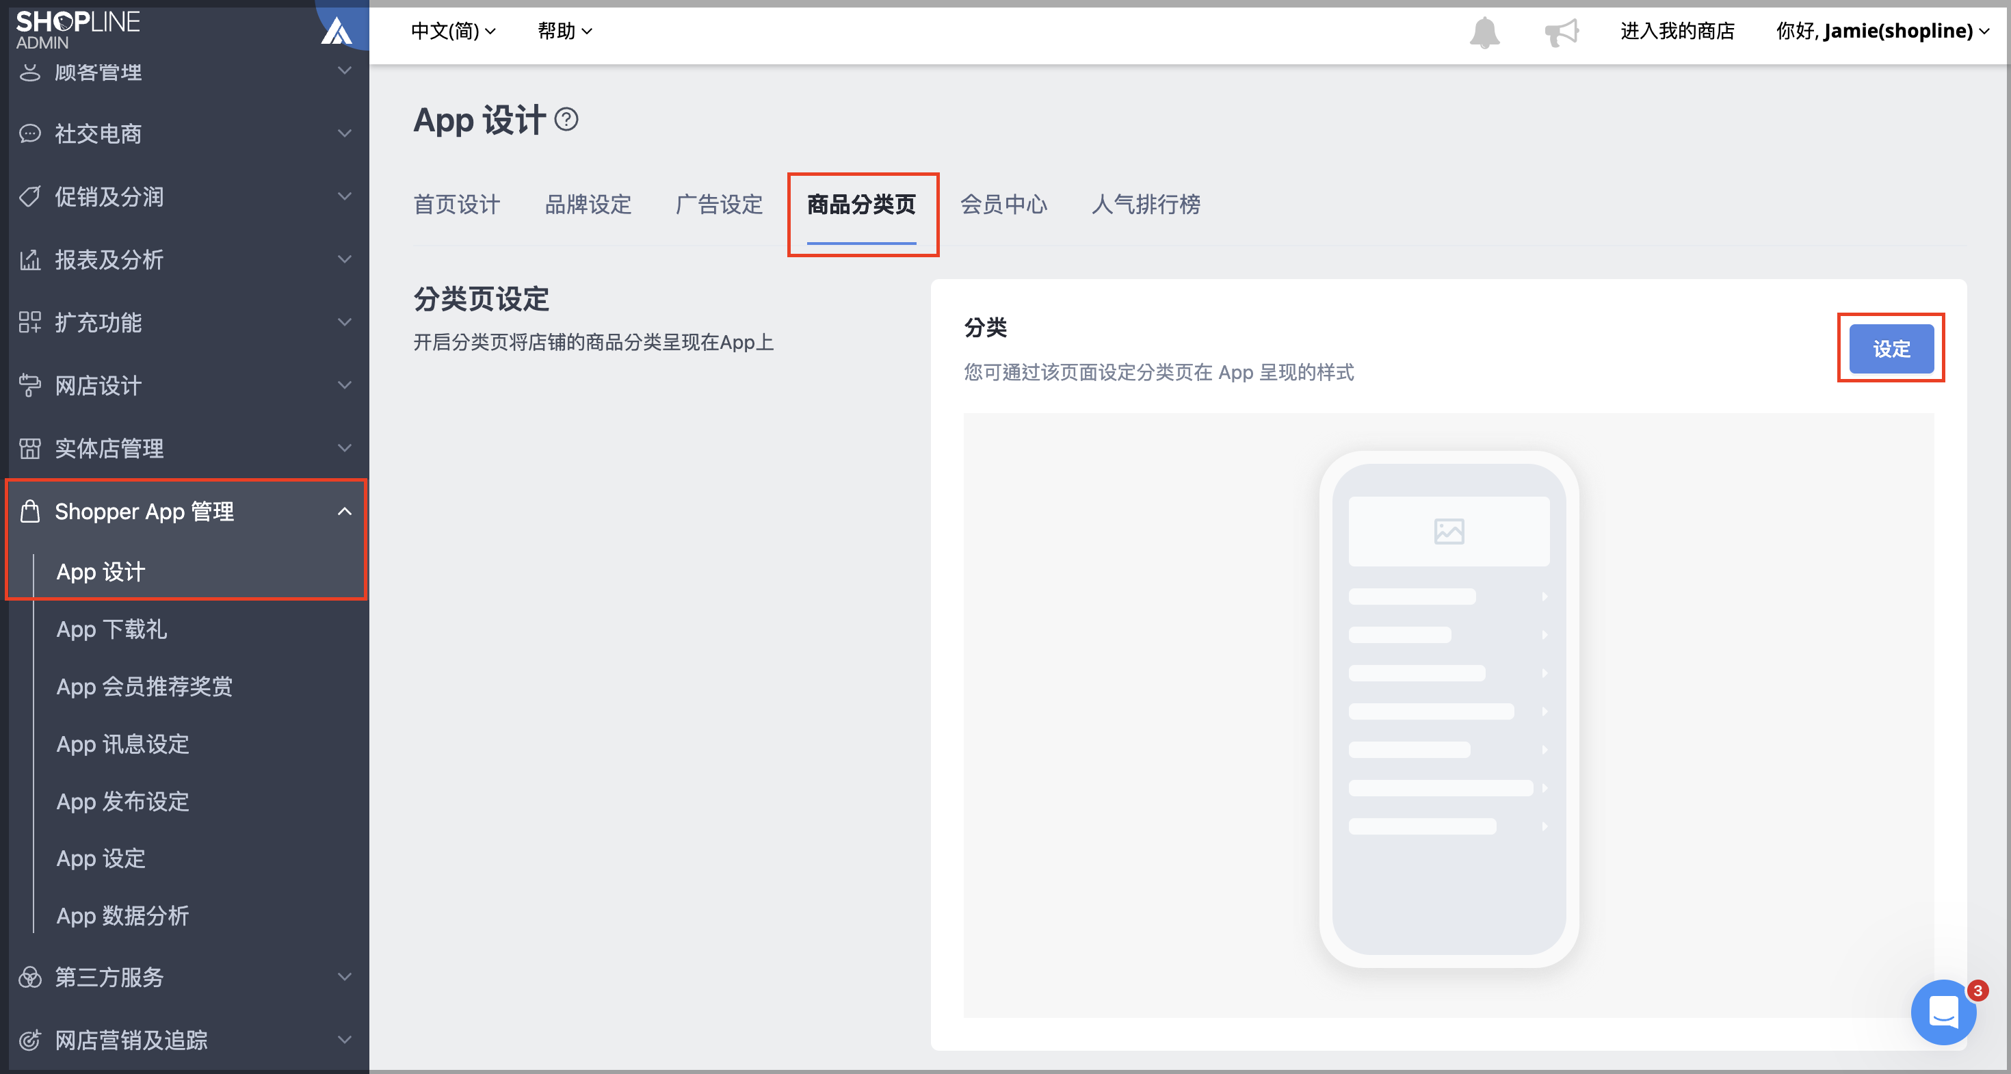This screenshot has width=2011, height=1074.
Task: Collapse the Shopper App 管理 section chevron
Action: tap(344, 511)
